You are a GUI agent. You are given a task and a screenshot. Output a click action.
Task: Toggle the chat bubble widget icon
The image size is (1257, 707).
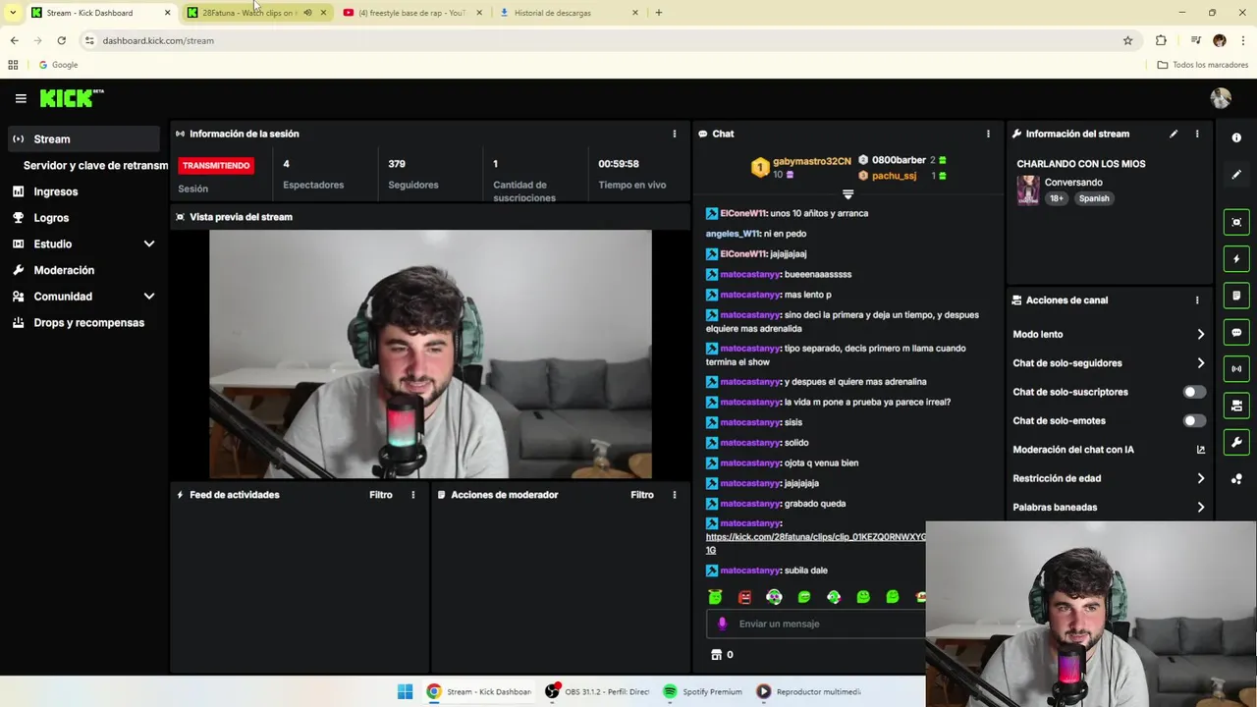tap(1236, 333)
